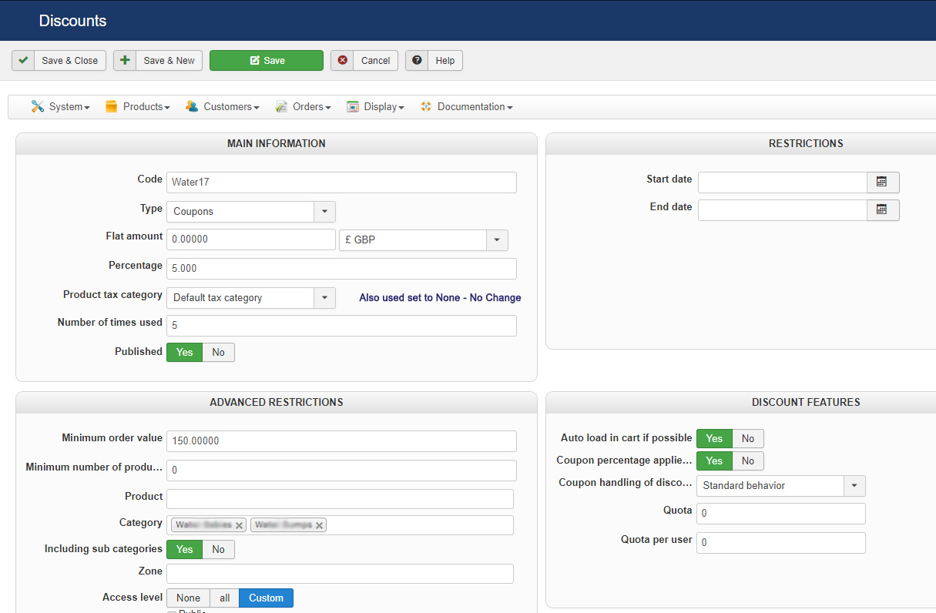Click the Quota input field

click(781, 514)
